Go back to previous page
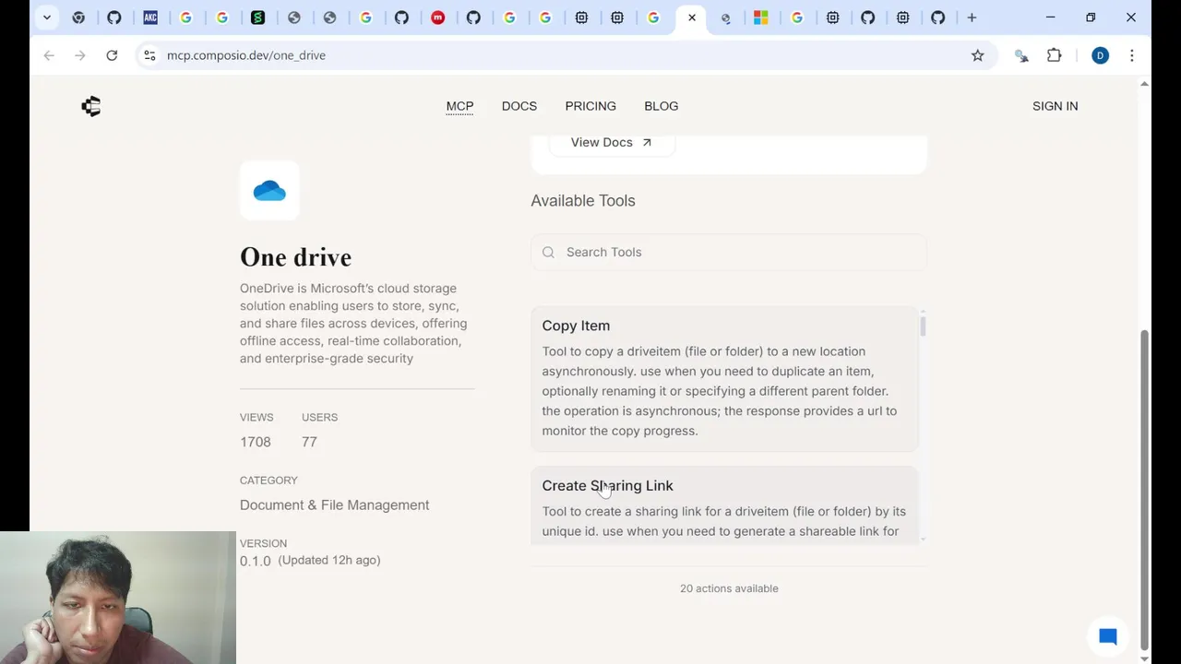Viewport: 1181px width, 664px height. click(49, 55)
